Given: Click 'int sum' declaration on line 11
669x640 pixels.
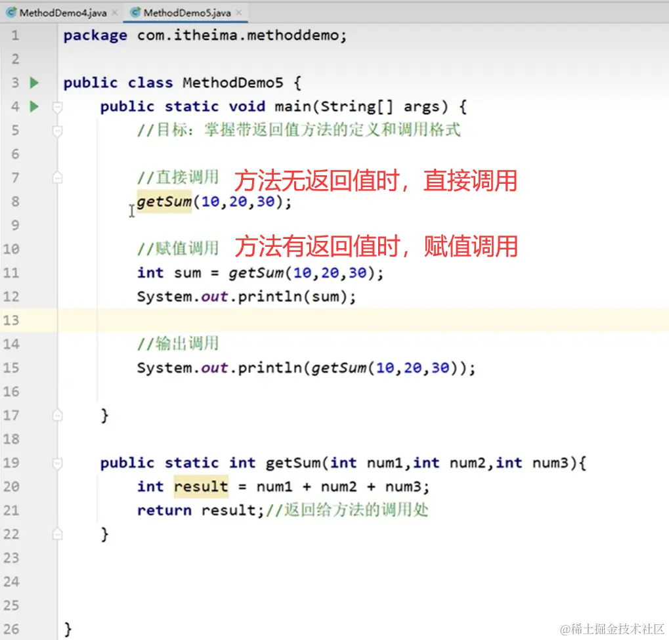Looking at the screenshot, I should (x=169, y=272).
